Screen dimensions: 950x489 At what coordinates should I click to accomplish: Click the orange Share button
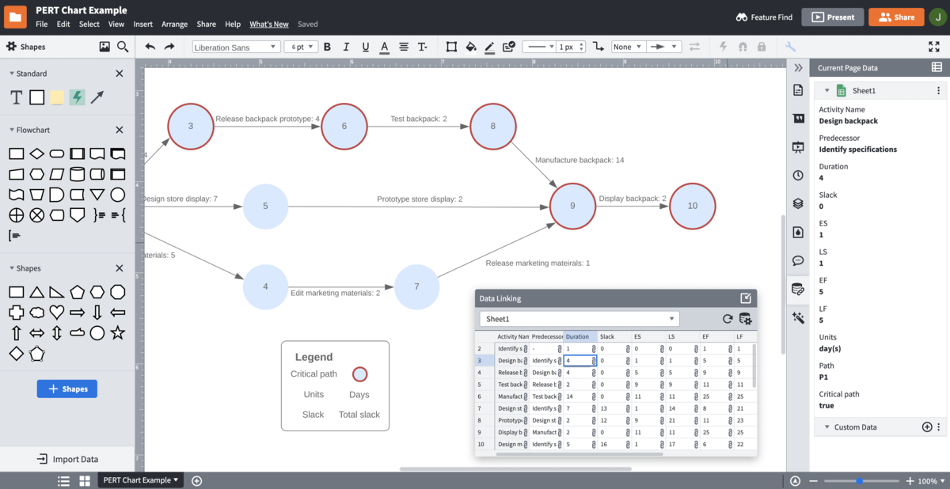895,17
